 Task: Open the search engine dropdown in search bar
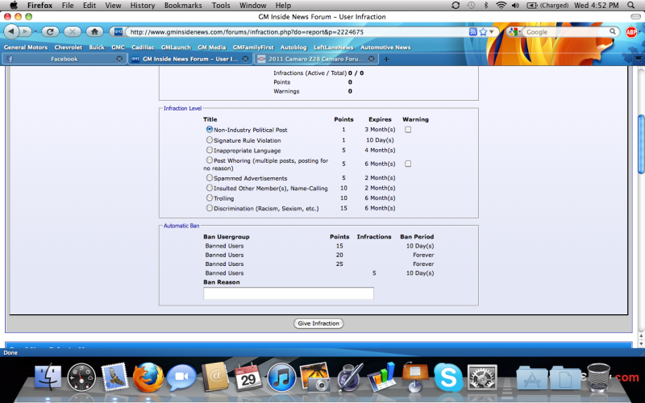515,32
